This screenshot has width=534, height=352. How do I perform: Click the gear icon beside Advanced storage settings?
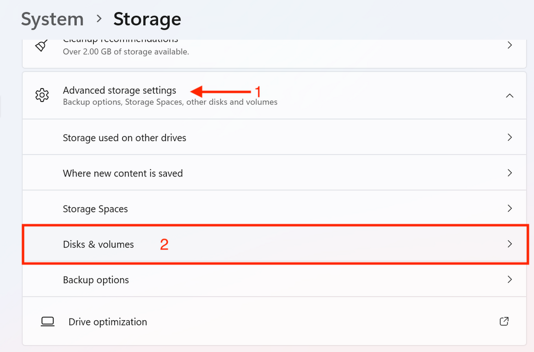pos(42,95)
